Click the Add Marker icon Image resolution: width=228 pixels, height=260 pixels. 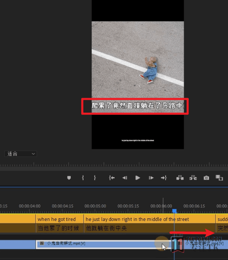(x=69, y=178)
